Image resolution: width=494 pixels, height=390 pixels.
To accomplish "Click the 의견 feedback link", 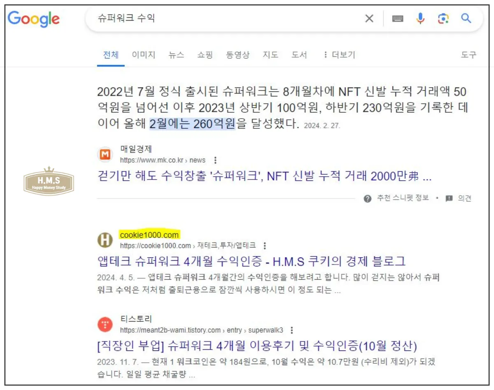I will tap(465, 198).
